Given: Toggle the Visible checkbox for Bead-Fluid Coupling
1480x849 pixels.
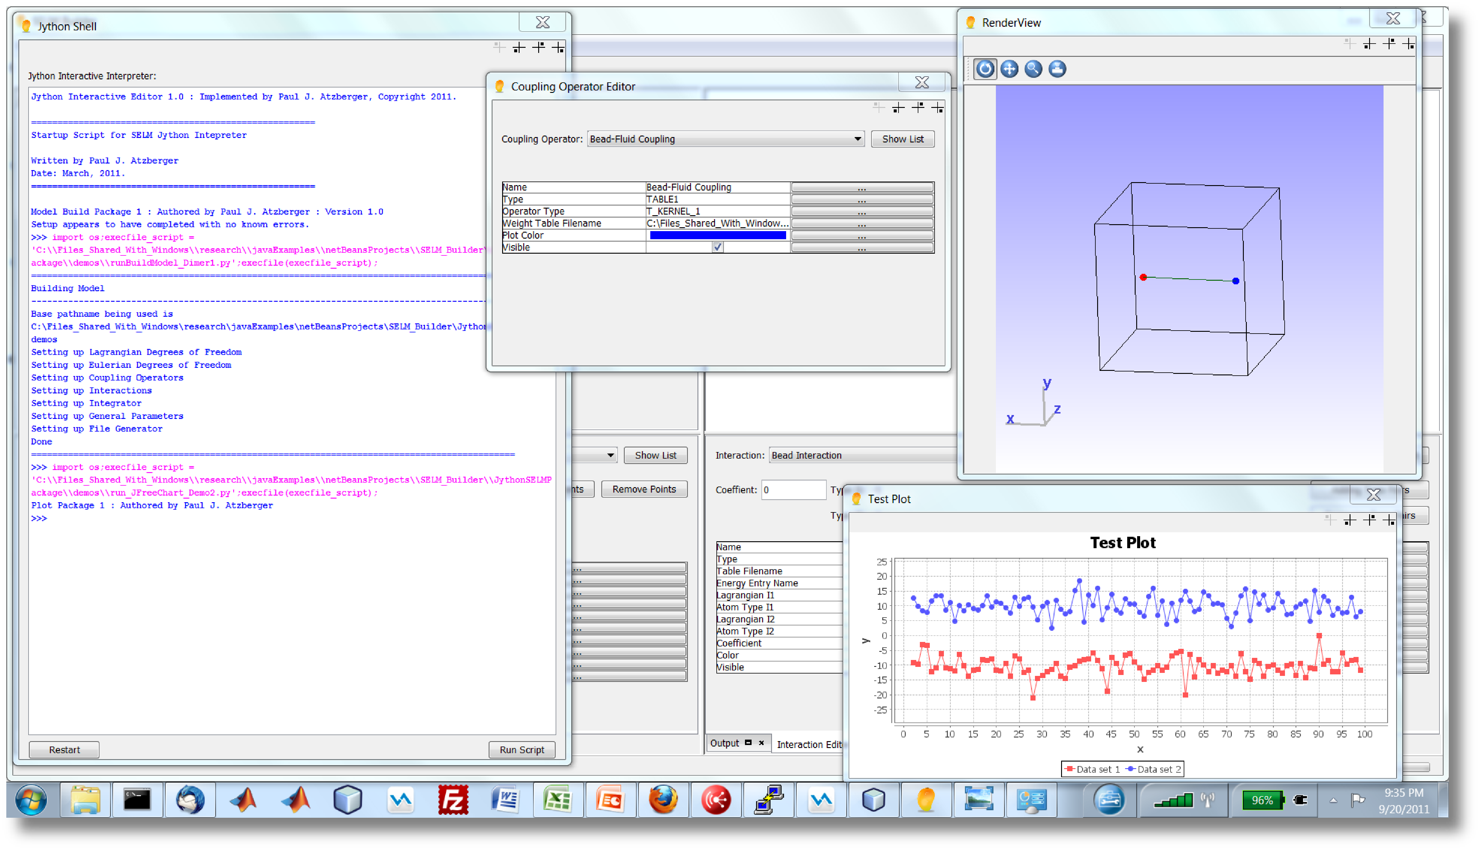Looking at the screenshot, I should tap(718, 247).
